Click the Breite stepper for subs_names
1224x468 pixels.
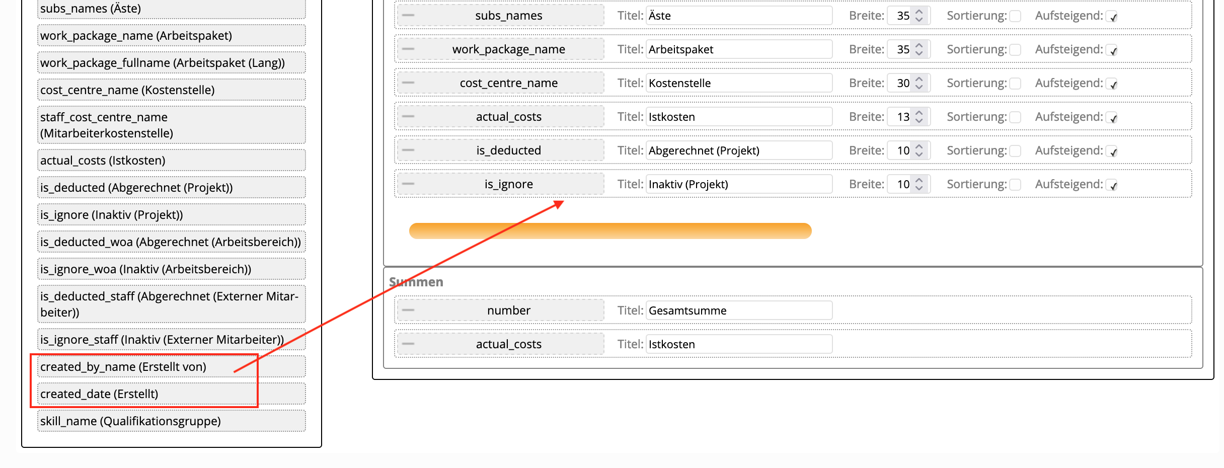pyautogui.click(x=919, y=16)
